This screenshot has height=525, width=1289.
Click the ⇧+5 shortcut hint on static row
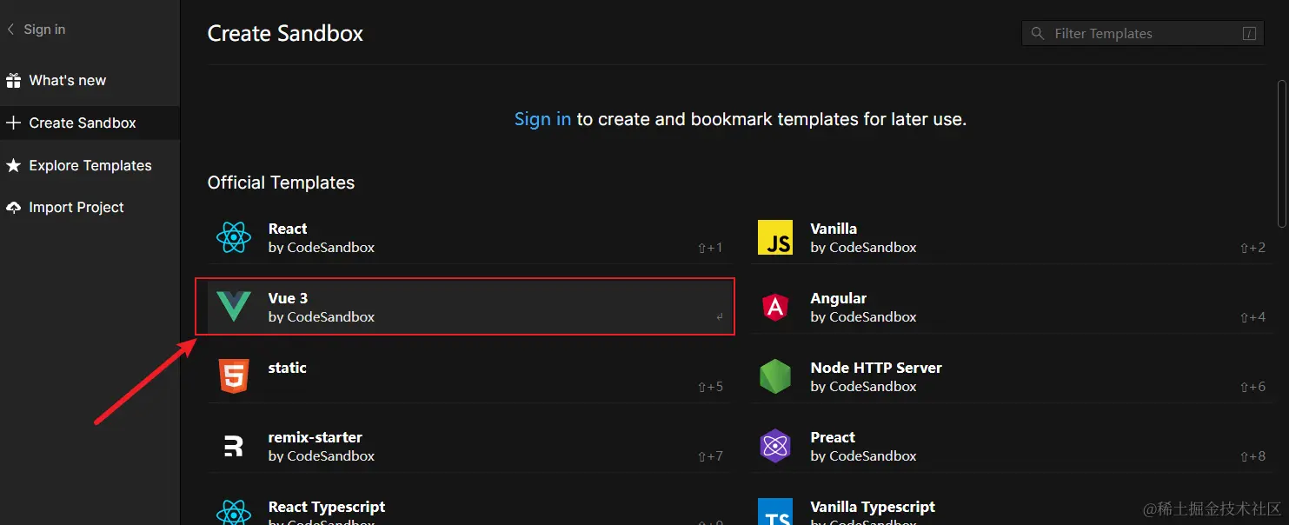click(710, 387)
